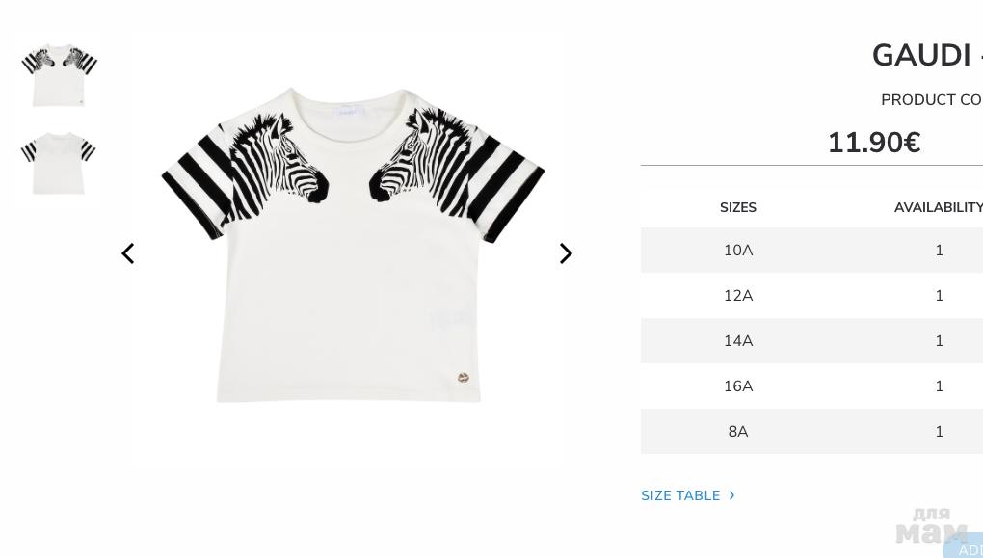Open the SIZE TABLE link
983x558 pixels.
tap(680, 495)
